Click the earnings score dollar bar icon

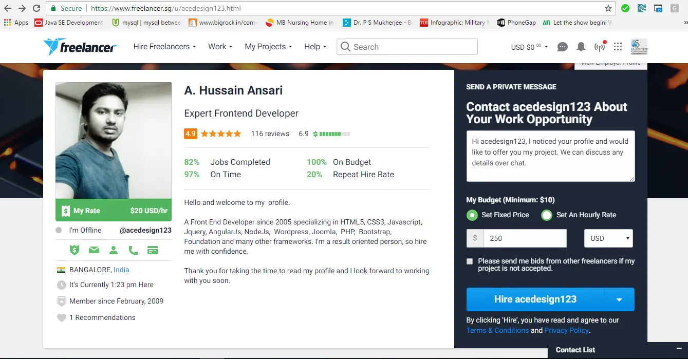tap(331, 134)
